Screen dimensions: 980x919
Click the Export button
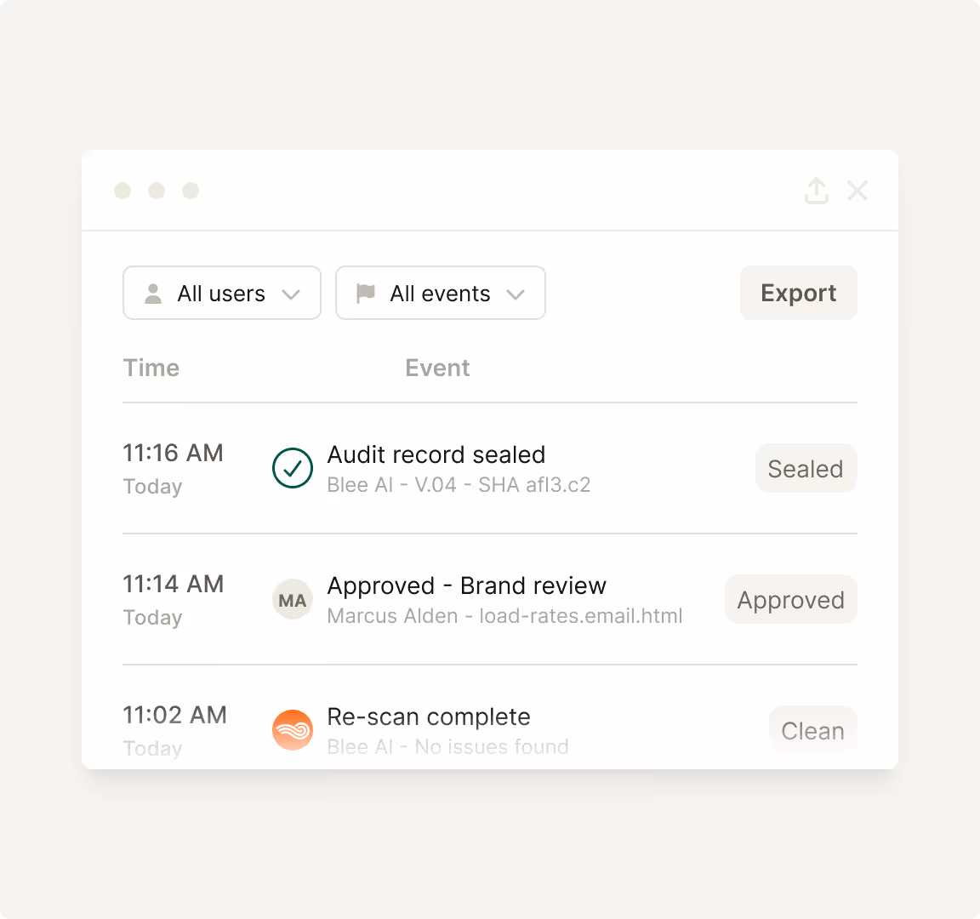coord(798,293)
